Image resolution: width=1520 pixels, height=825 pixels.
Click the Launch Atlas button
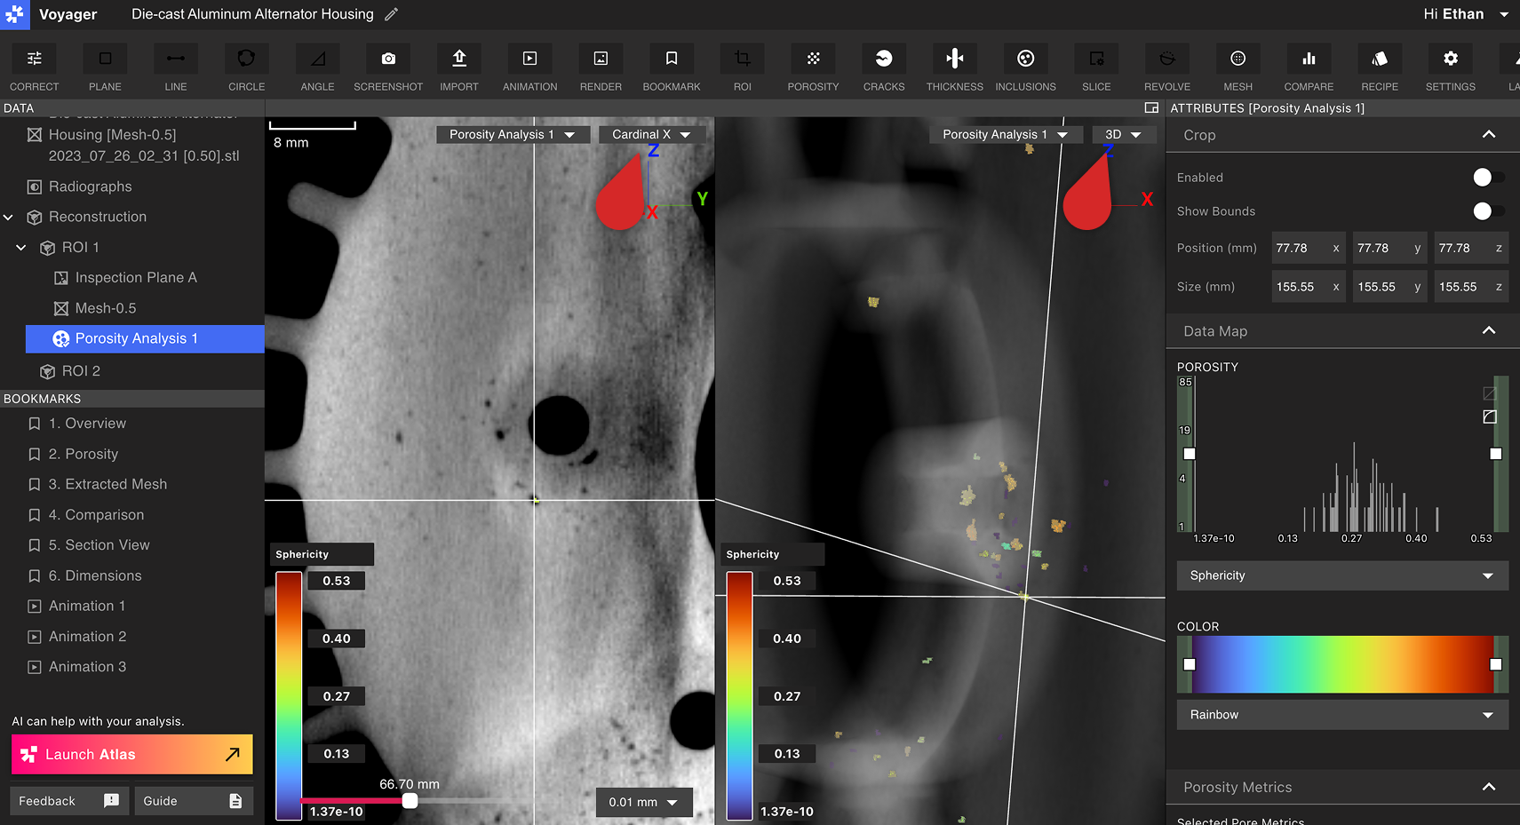[131, 754]
